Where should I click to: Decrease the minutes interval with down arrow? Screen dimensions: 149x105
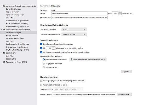54,49
